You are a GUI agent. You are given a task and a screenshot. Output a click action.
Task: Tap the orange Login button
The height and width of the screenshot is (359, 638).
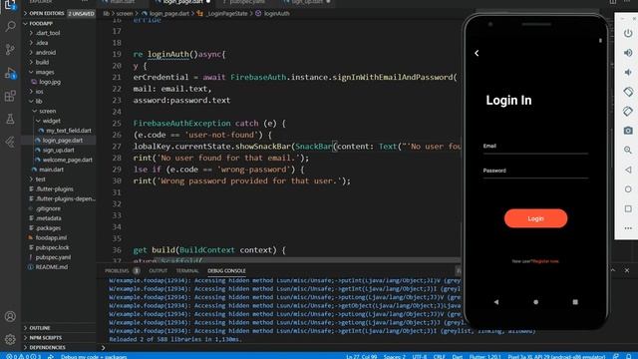point(535,218)
